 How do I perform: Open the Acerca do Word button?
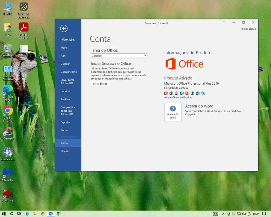173,112
